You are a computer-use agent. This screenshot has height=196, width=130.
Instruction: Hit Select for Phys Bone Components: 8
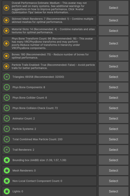(x=114, y=87)
